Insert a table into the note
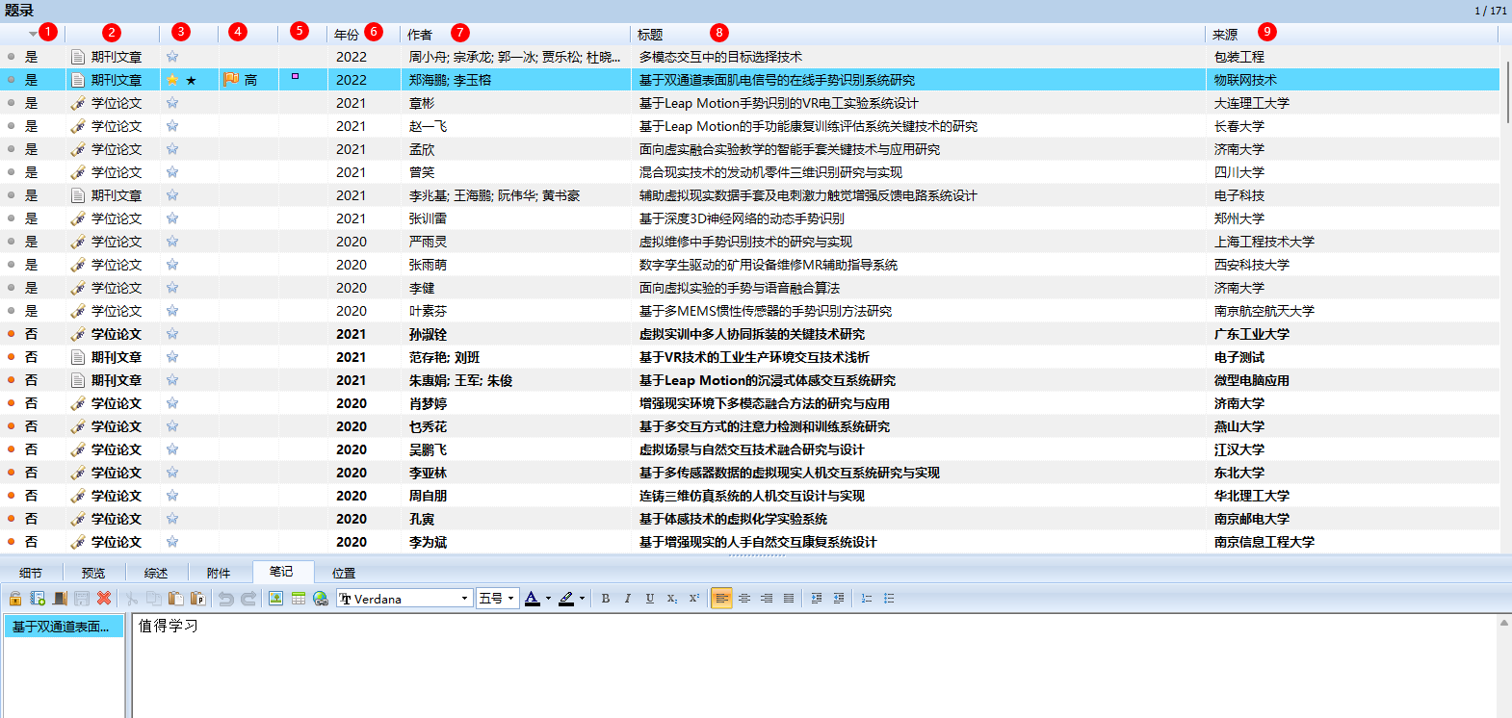The image size is (1512, 718). (x=299, y=599)
